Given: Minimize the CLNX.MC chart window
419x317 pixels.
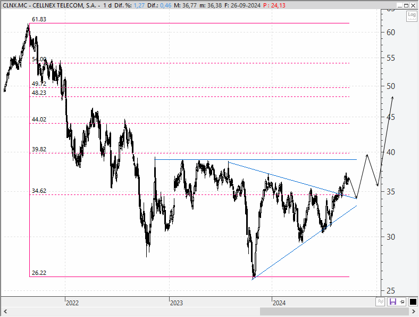Looking at the screenshot, I should tap(400, 5).
